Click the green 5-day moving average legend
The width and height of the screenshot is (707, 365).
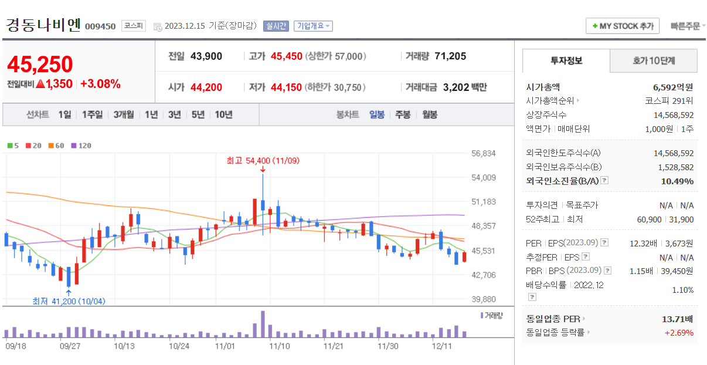point(13,145)
